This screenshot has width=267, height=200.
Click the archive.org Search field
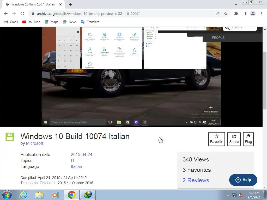(x=240, y=28)
